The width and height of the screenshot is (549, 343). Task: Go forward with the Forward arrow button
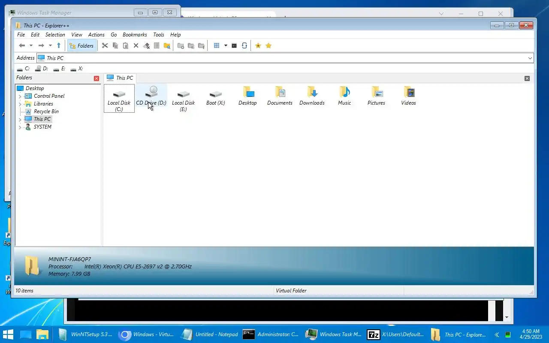(x=41, y=45)
